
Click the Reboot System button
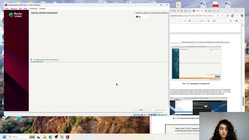click(160, 110)
